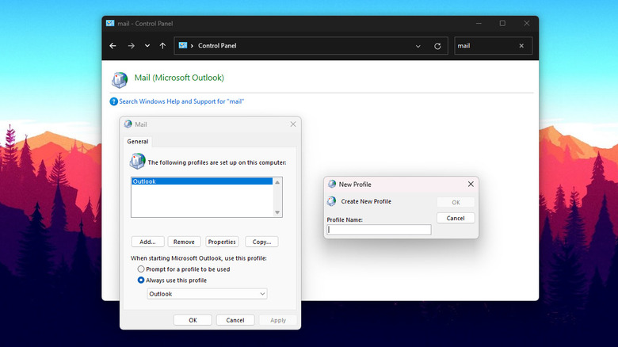Image resolution: width=618 pixels, height=347 pixels.
Task: Search Windows Help and Support for mail
Action: click(181, 101)
